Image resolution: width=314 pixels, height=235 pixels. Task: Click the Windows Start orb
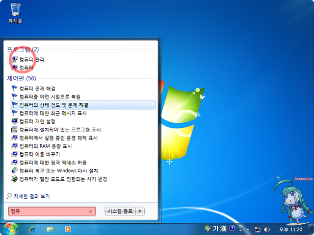[11, 228]
